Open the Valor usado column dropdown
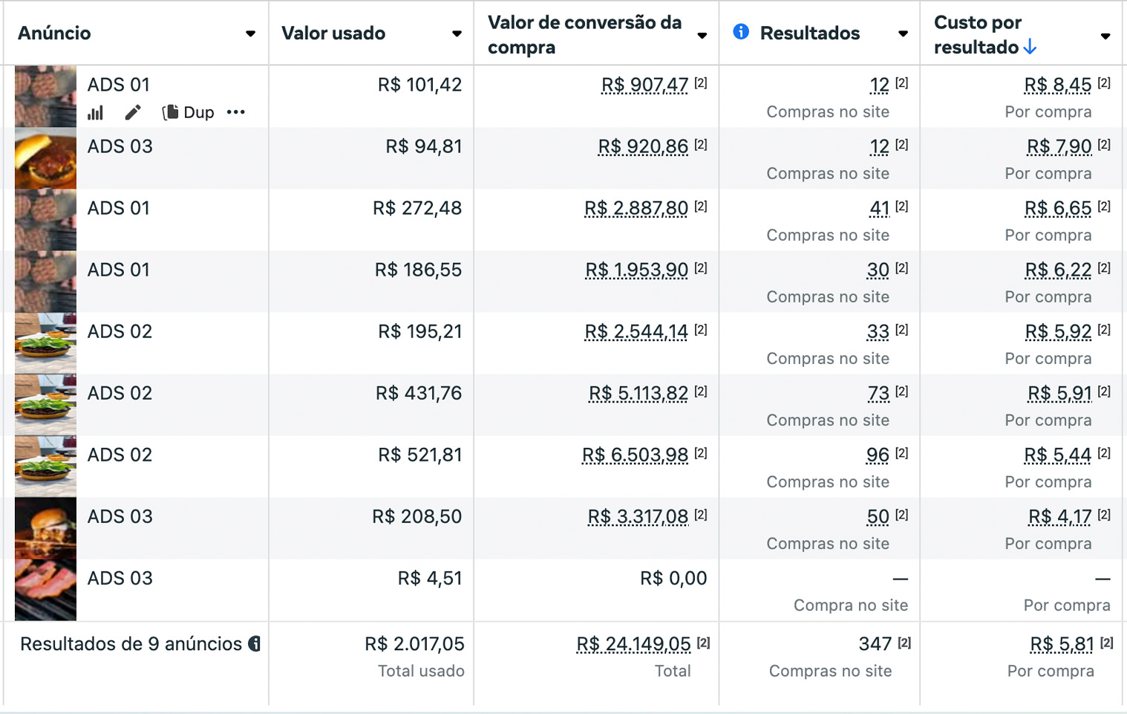Screen dimensions: 1127x714 point(457,33)
